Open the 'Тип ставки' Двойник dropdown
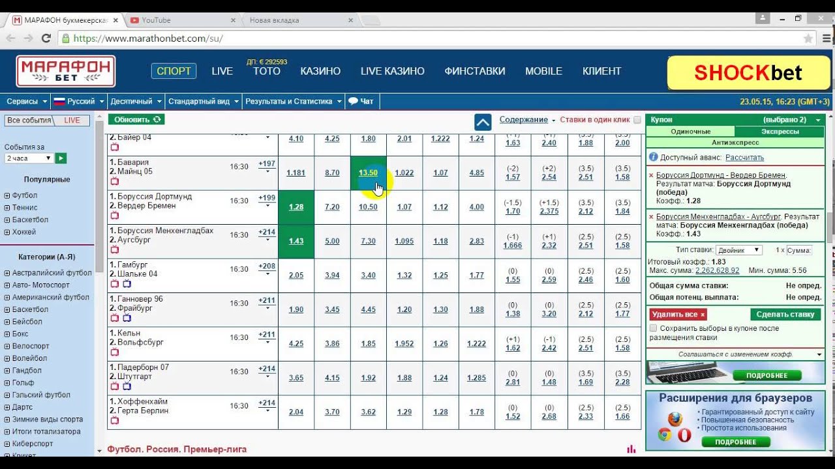835x469 pixels. [x=738, y=250]
